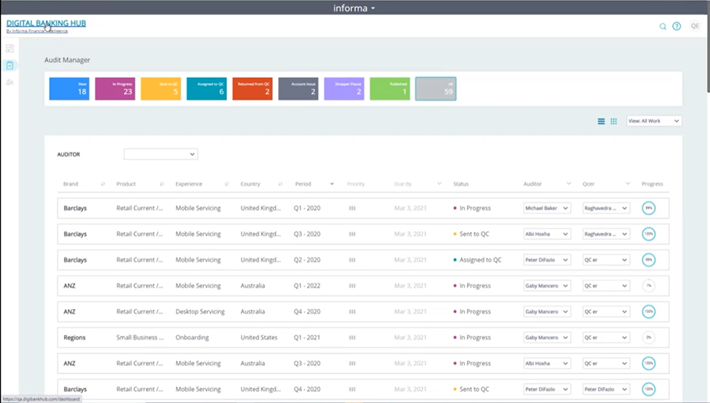The width and height of the screenshot is (710, 403).
Task: Click priority bars icon in Barclays Q3 - 2020 row
Action: coord(352,234)
